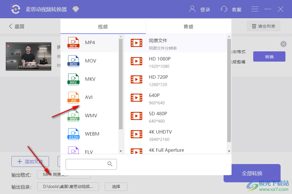The image size is (292, 194).
Task: Click the 全部转换 convert all button
Action: pos(252,173)
